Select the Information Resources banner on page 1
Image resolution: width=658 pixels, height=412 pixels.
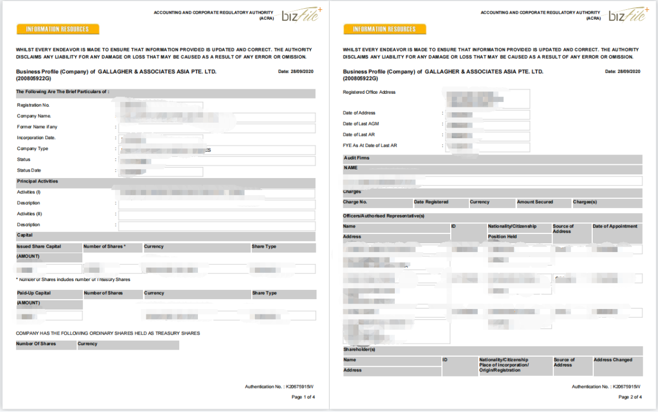[x=58, y=29]
